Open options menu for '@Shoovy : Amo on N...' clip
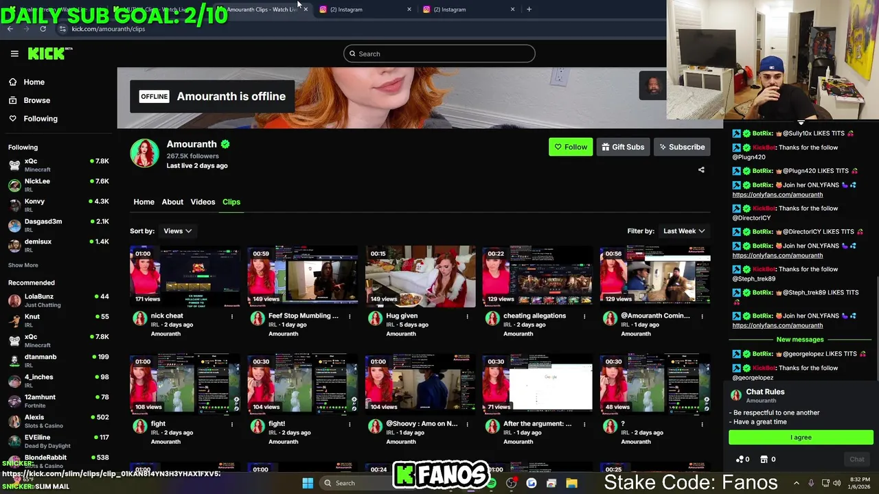Viewport: 879px width, 494px height. 467,424
